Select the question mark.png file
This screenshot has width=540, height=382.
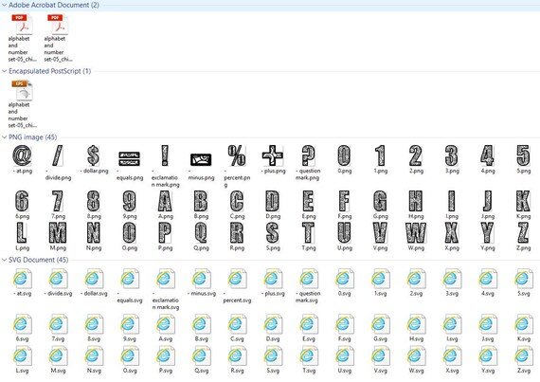(308, 155)
